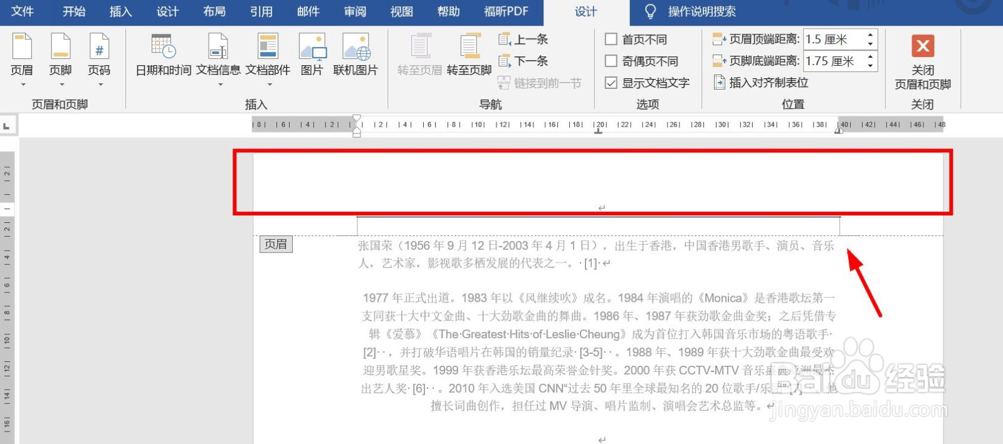The image size is (1003, 444).
Task: Go to 下一条 next section
Action: click(x=523, y=61)
